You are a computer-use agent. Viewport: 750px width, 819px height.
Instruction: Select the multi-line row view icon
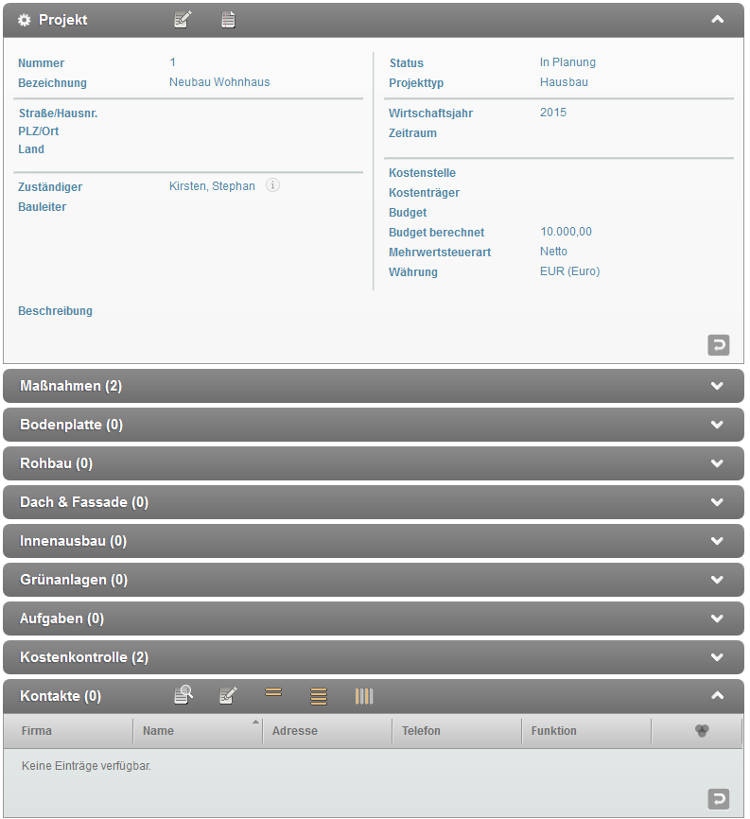point(319,697)
